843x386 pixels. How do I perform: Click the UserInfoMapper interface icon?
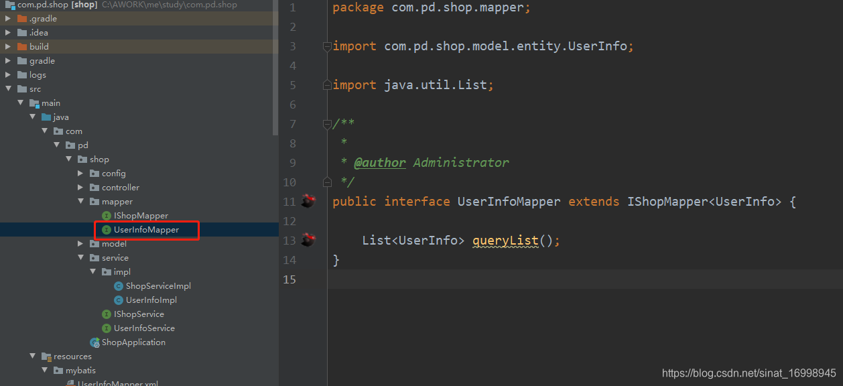pyautogui.click(x=107, y=229)
